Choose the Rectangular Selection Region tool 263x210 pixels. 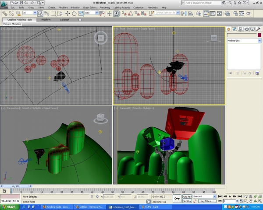pyautogui.click(x=53, y=13)
